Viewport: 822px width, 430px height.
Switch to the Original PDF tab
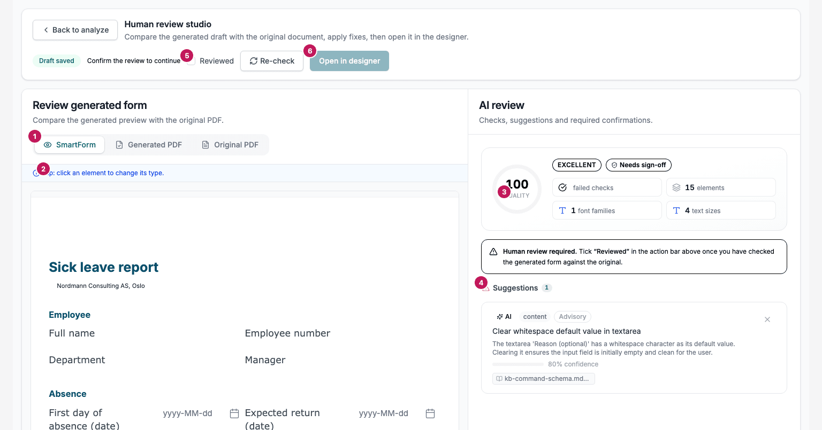[x=230, y=145]
